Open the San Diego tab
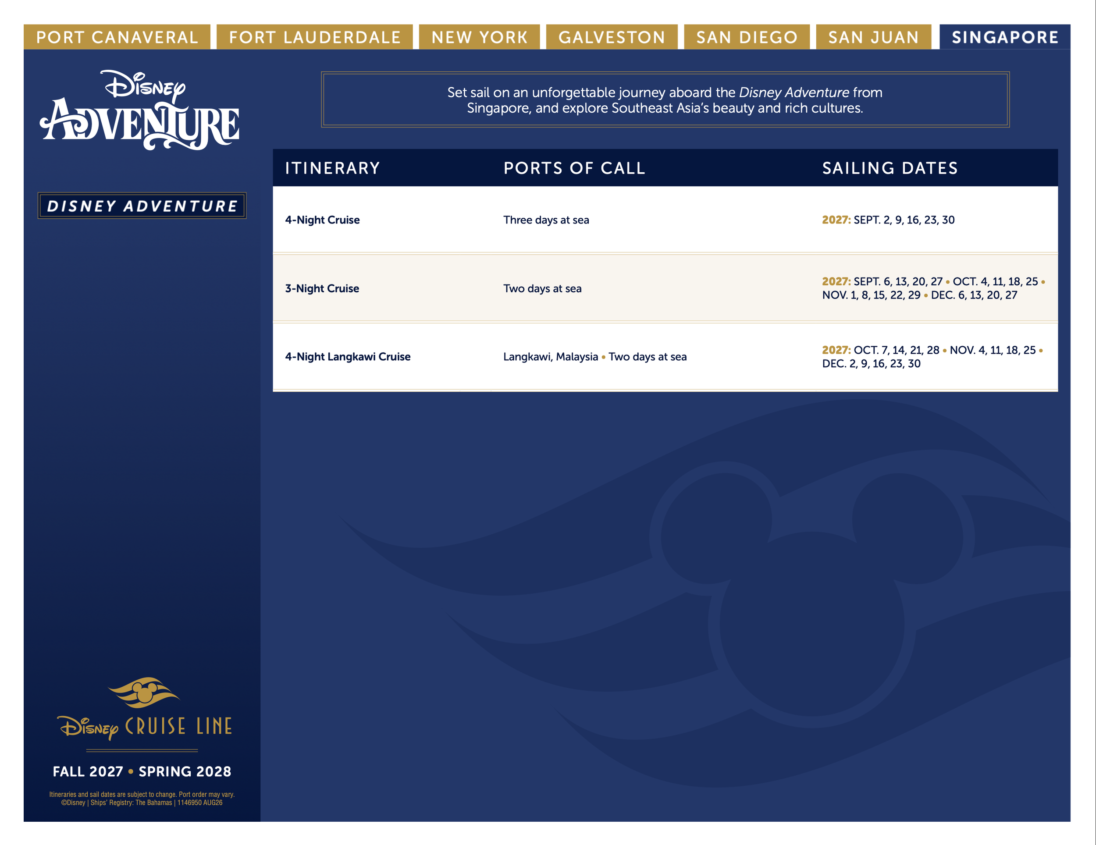The width and height of the screenshot is (1096, 845). (747, 37)
